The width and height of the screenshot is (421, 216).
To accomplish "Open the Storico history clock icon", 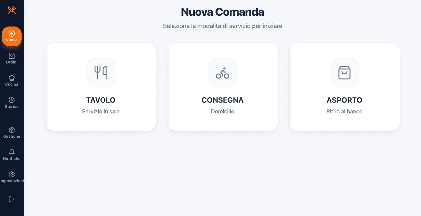I will tap(12, 100).
